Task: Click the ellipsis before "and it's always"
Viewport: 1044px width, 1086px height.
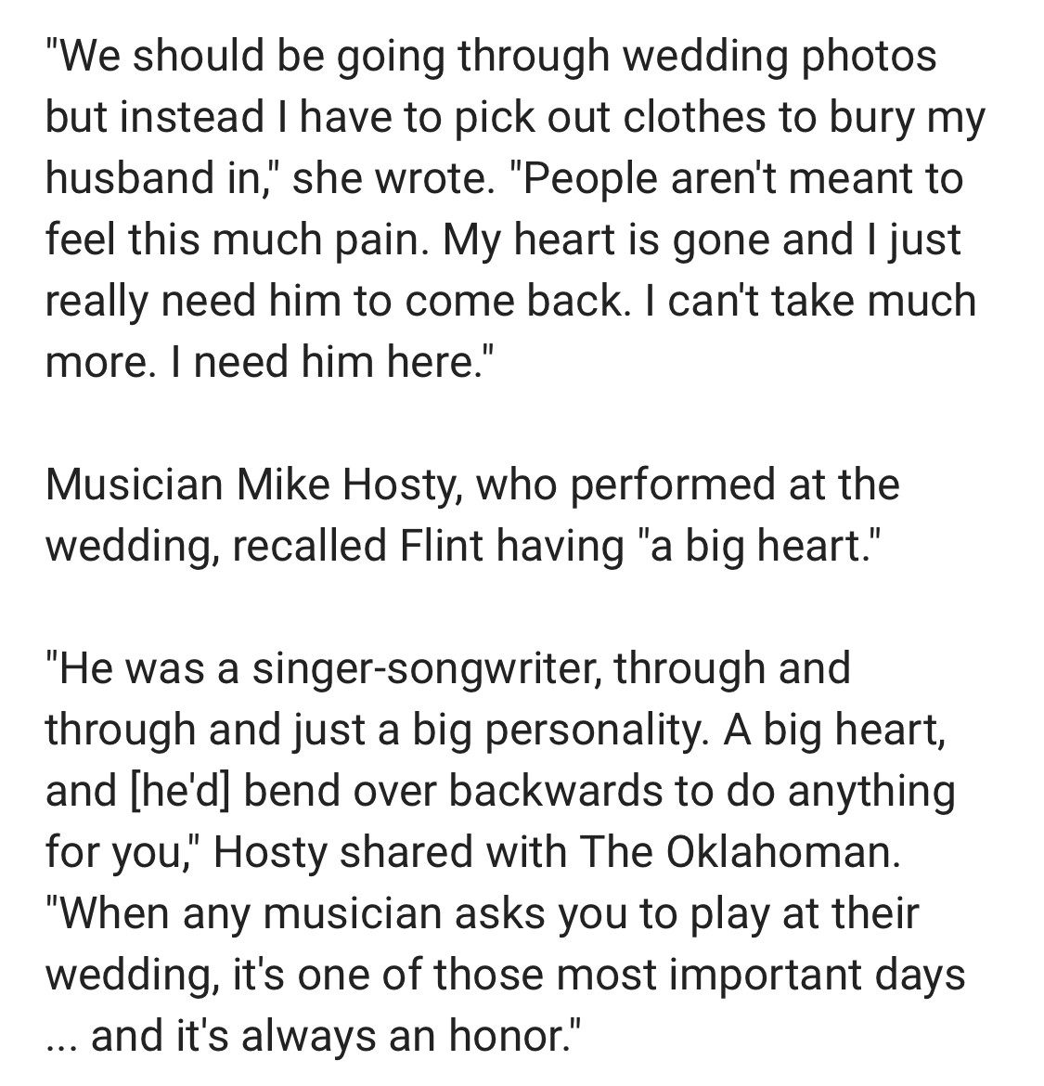Action: 62,1046
